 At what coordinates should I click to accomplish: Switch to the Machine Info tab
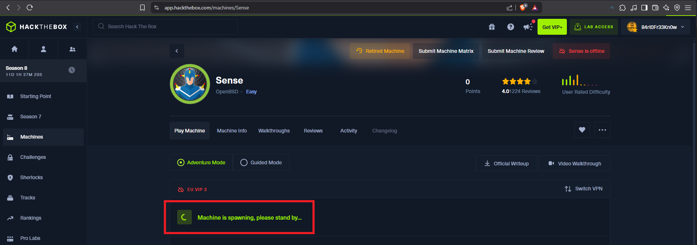click(232, 131)
